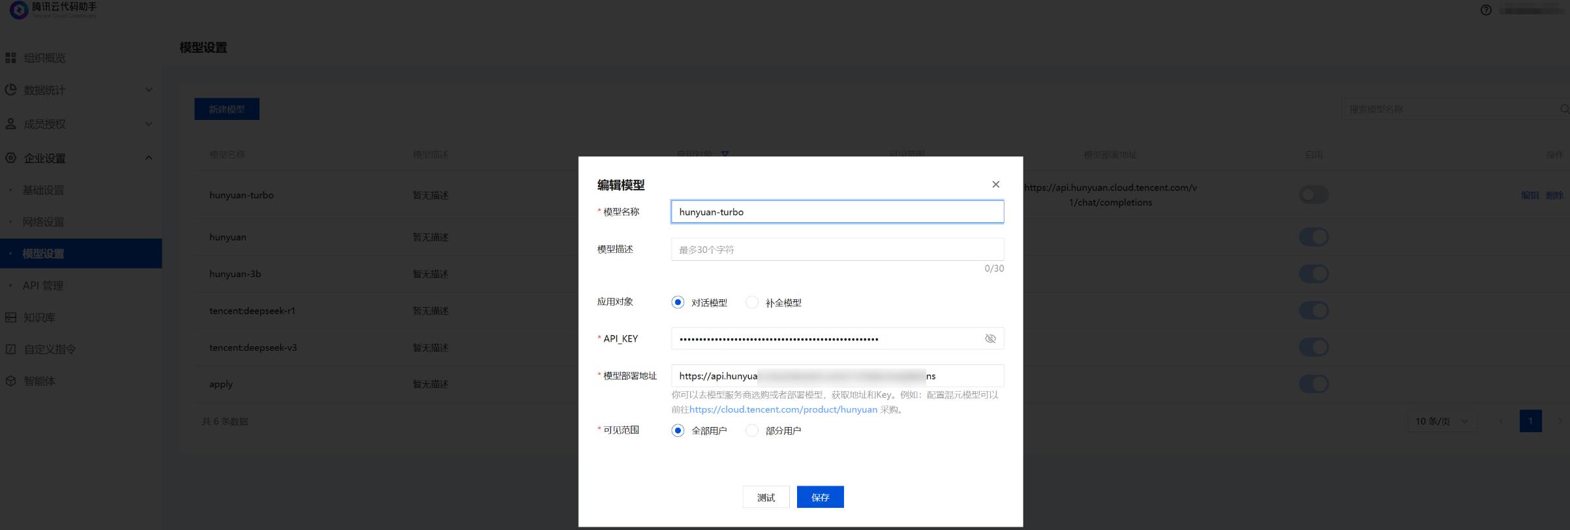The width and height of the screenshot is (1570, 530).
Task: Select the 补全模型 radio option
Action: [x=752, y=302]
